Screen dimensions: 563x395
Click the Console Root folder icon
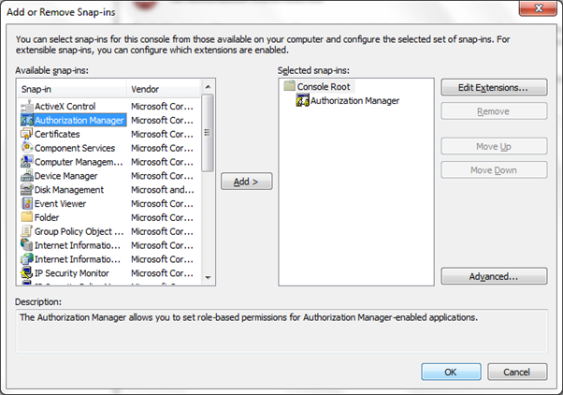289,86
